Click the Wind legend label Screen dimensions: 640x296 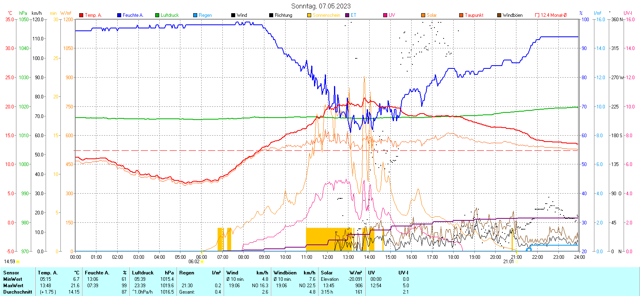point(242,15)
